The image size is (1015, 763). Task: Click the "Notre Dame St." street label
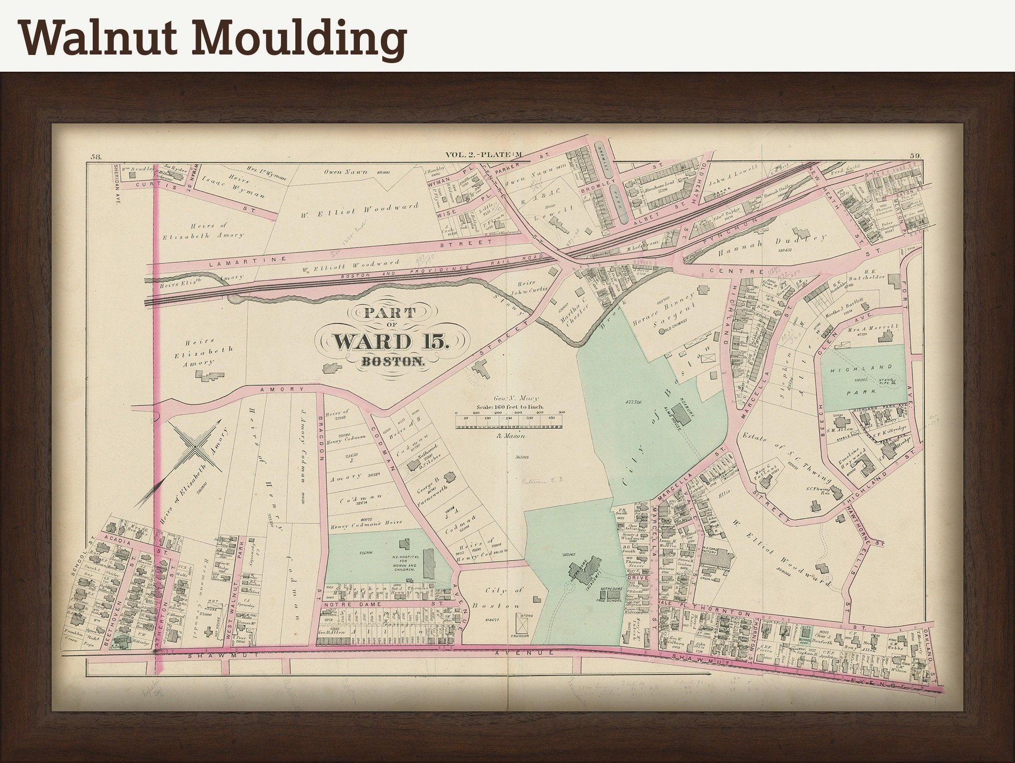coord(385,605)
